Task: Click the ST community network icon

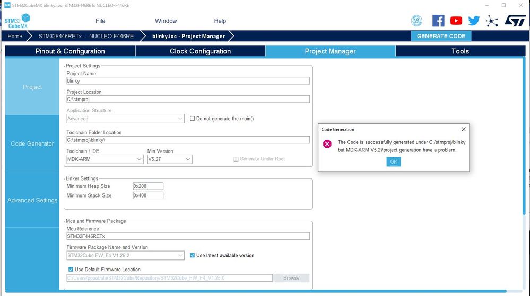Action: click(x=492, y=21)
